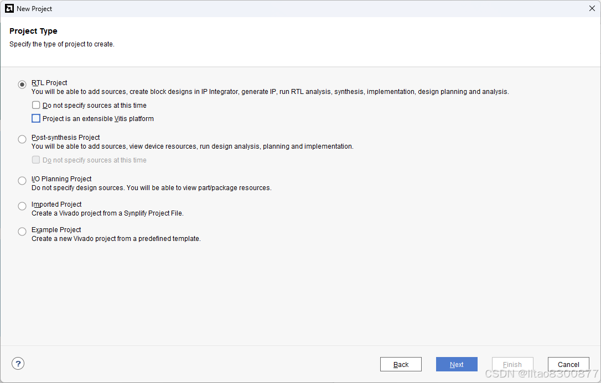Click the RTL Project description starting 'You will be able to add sources, create block designs'

tap(270, 92)
